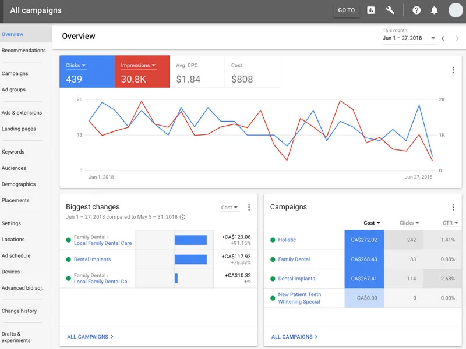466x349 pixels.
Task: Click ALL CAMPAIGNS under Campaigns card
Action: (x=295, y=337)
